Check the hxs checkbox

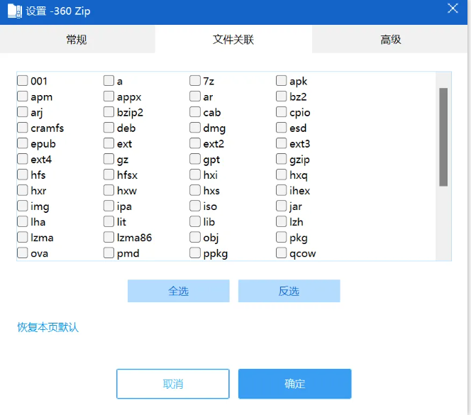(x=195, y=190)
